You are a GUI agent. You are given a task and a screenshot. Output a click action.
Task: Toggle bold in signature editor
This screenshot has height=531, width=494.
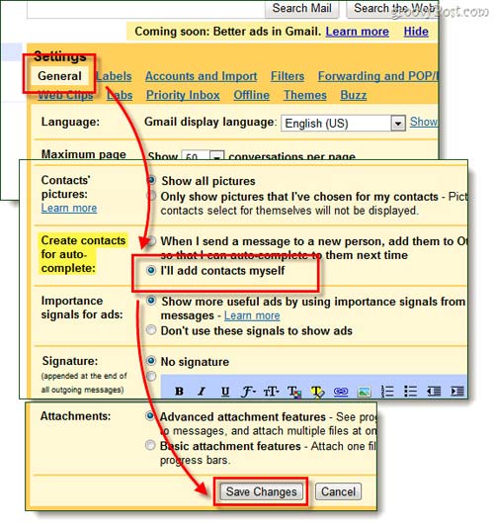179,392
